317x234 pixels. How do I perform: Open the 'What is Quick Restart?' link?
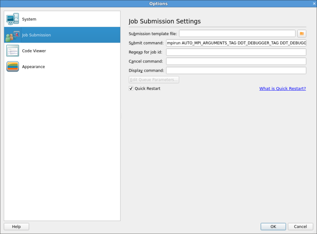[x=282, y=89]
